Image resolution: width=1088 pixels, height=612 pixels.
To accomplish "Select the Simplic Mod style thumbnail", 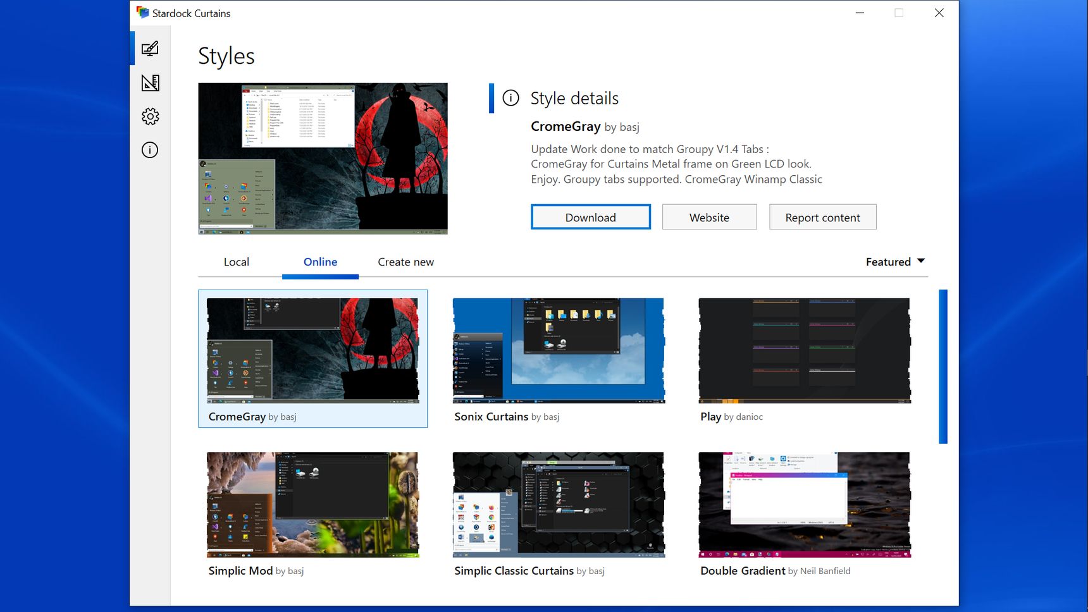I will point(312,505).
